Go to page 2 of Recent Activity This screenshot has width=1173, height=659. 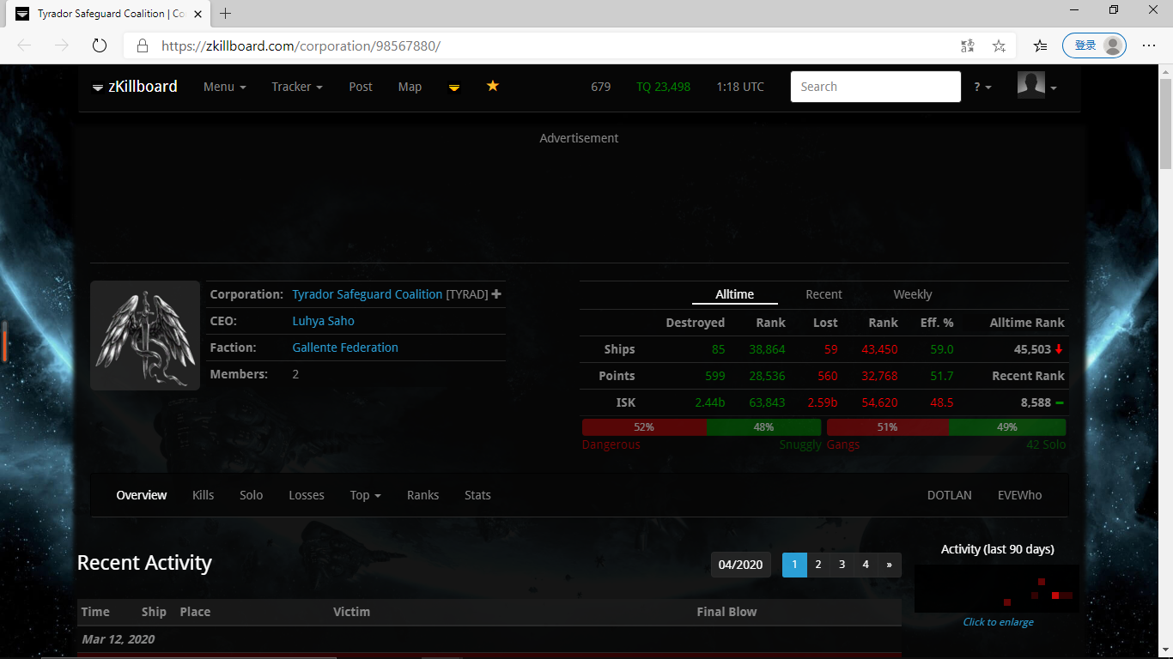(x=818, y=565)
